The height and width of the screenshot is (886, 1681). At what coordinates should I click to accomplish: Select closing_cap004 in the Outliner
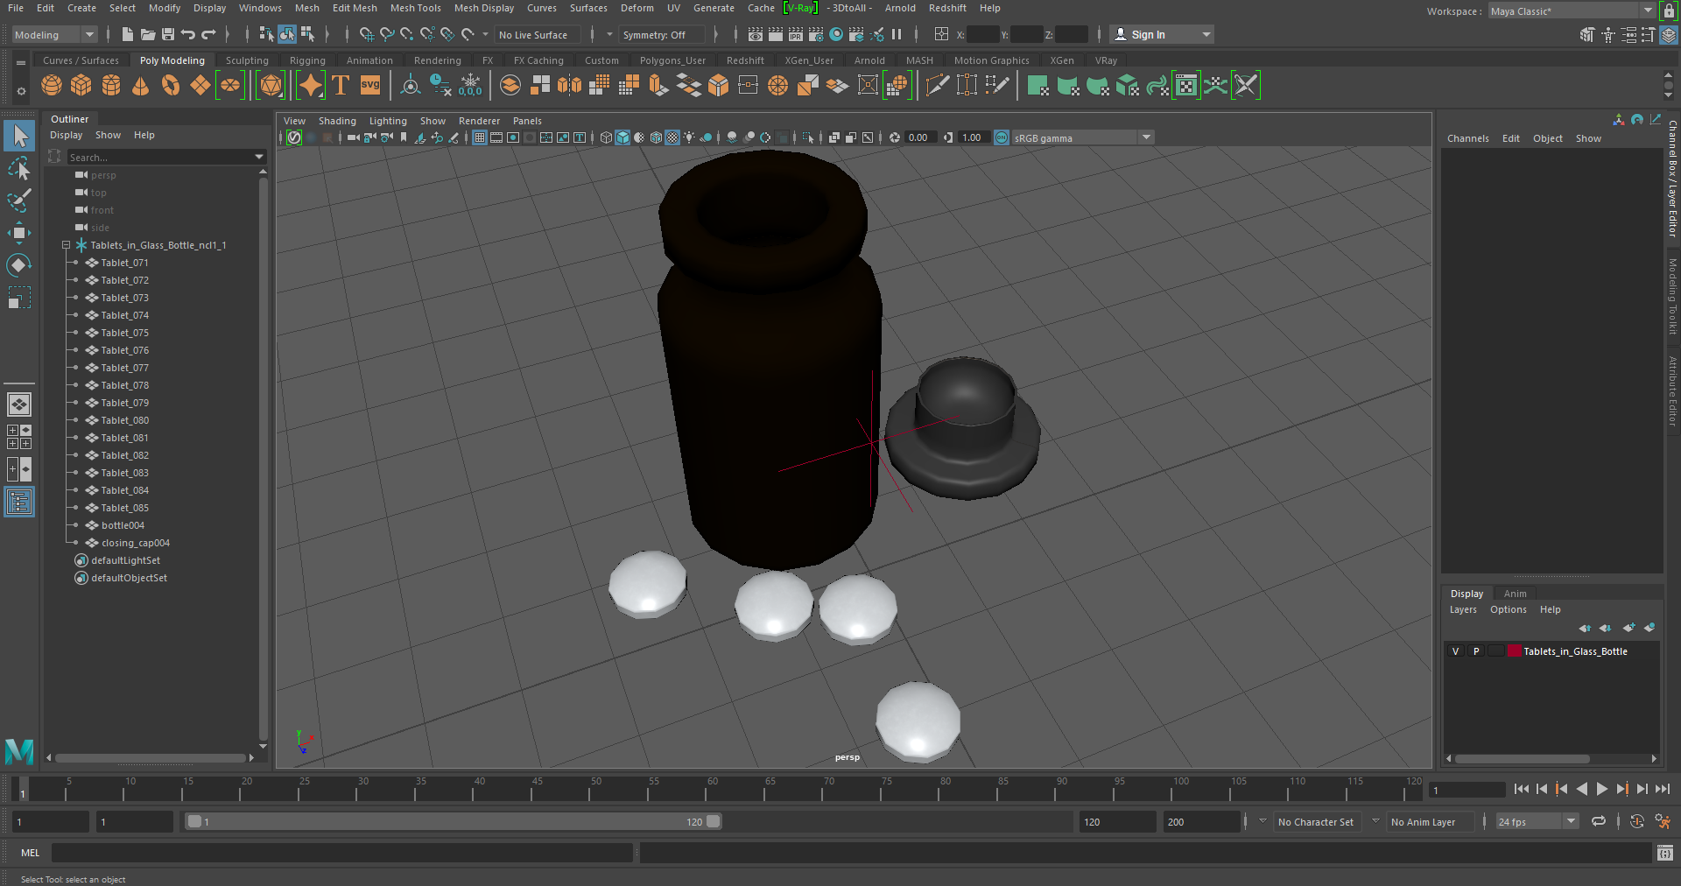(136, 543)
